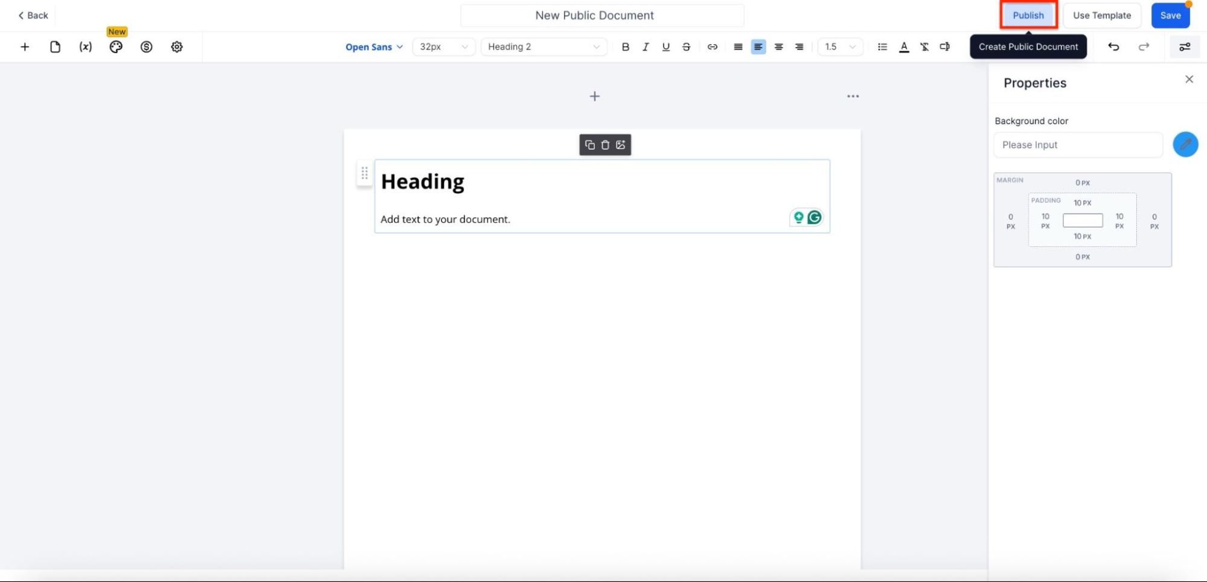Toggle italic formatting
Image resolution: width=1207 pixels, height=582 pixels.
point(645,47)
